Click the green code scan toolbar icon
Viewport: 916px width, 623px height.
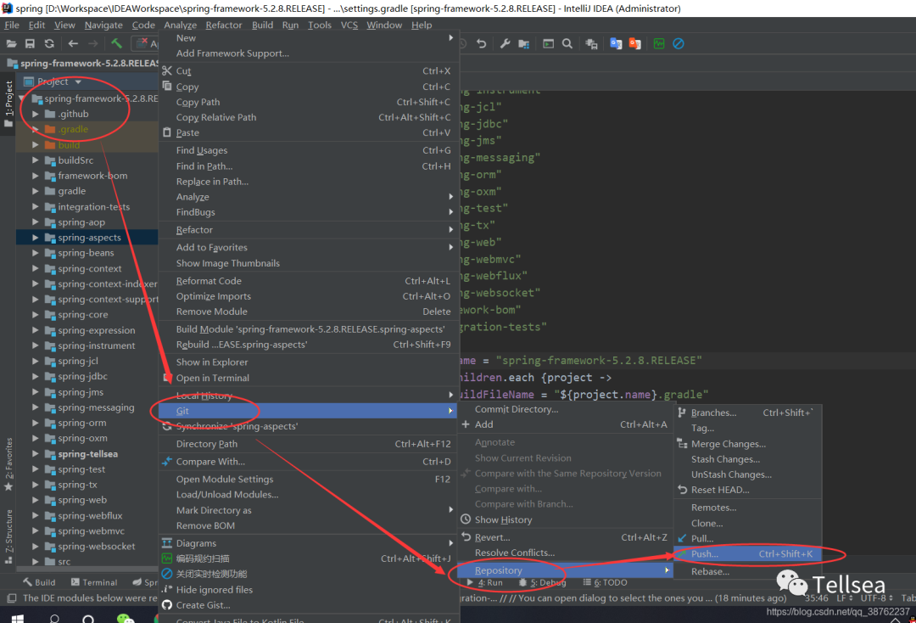(x=659, y=43)
